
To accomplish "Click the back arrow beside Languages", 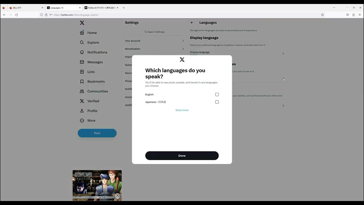I will (x=192, y=22).
